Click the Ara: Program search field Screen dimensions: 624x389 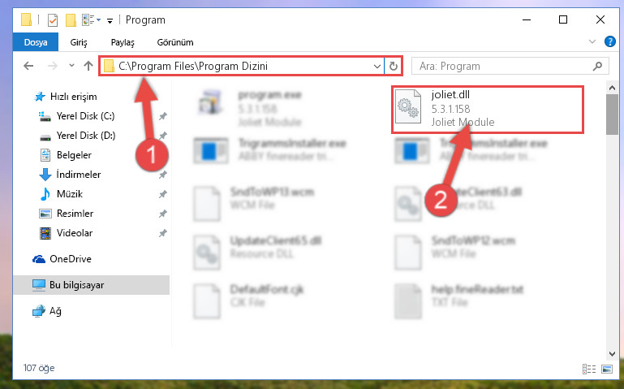coord(501,66)
